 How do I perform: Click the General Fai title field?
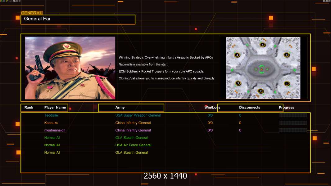[78, 19]
